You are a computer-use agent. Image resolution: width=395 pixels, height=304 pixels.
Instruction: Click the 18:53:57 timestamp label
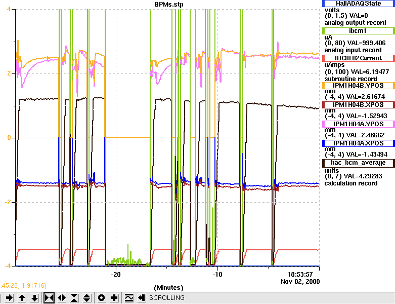point(300,275)
